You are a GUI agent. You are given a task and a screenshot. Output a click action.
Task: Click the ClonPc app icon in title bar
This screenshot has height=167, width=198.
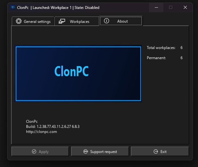(x=13, y=7)
